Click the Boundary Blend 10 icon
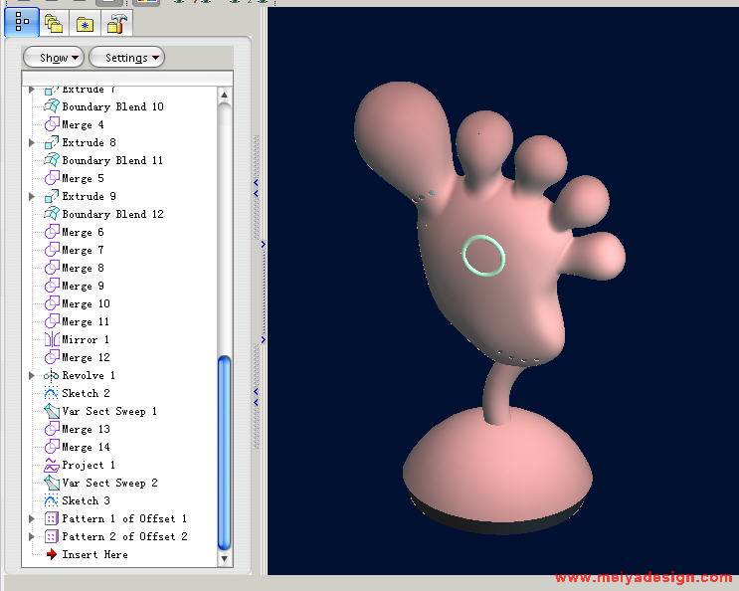This screenshot has height=591, width=739. [52, 106]
